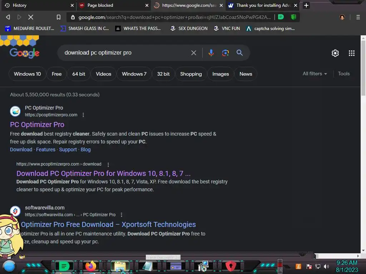Open the Support sitelink
366x274 pixels.
(68, 149)
